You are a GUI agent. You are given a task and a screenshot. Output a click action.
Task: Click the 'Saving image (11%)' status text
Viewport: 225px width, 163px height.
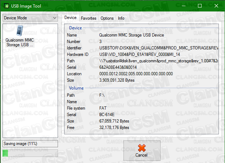click(21, 144)
